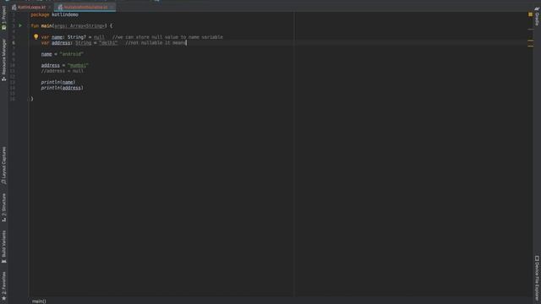Viewport: 541px width, 304px height.
Task: Click the yellow lightbulb quick-fix icon
Action: pyautogui.click(x=36, y=36)
